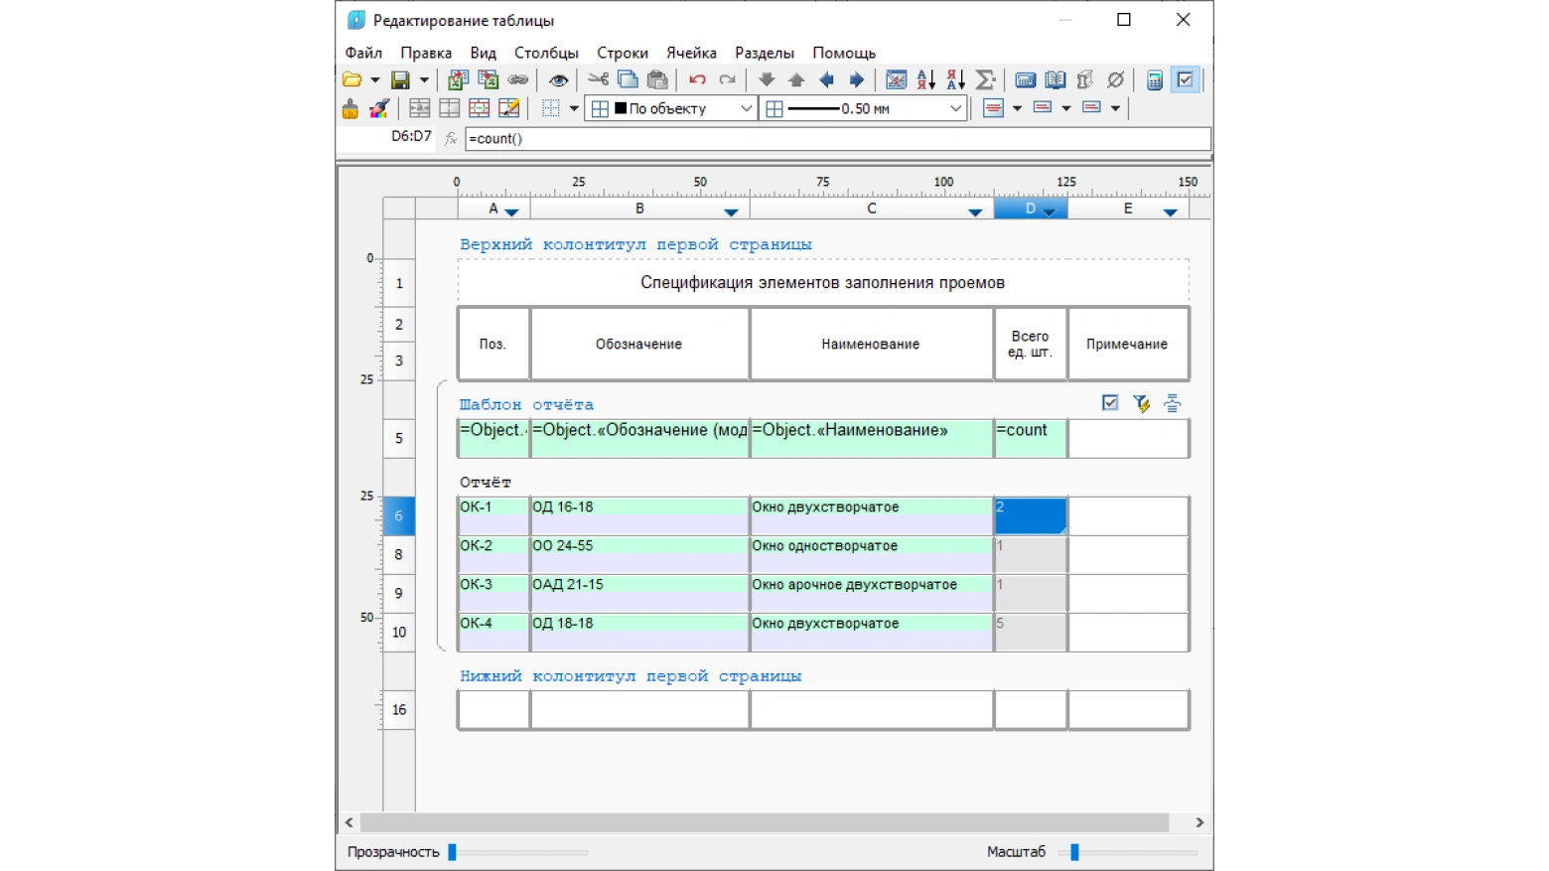The height and width of the screenshot is (871, 1549).
Task: Click the Undo arrow icon
Action: [x=697, y=79]
